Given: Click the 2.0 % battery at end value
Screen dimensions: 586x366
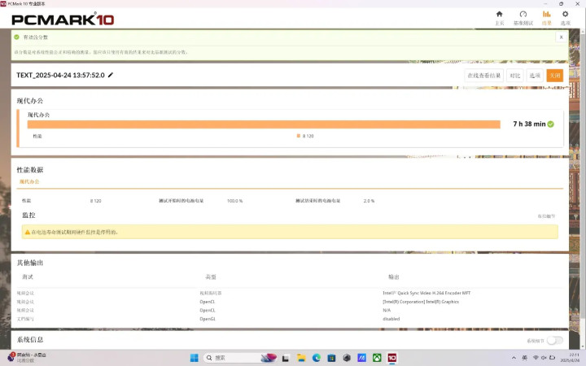Looking at the screenshot, I should pos(369,201).
